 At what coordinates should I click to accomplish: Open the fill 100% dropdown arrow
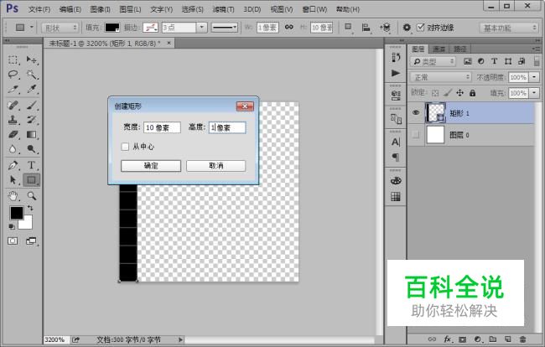pyautogui.click(x=534, y=93)
